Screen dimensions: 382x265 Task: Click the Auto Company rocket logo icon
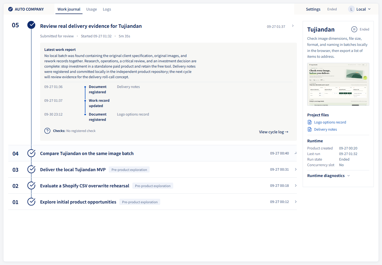click(10, 9)
